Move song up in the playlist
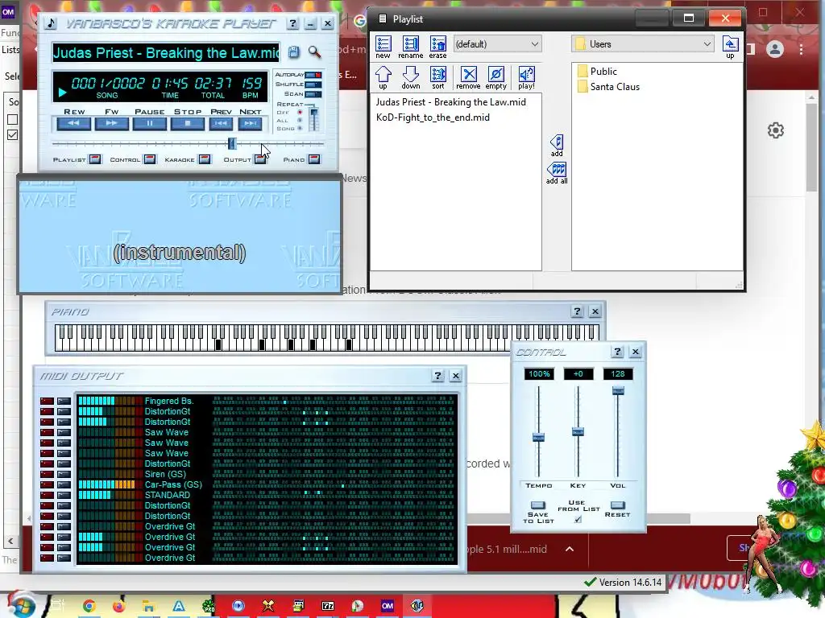 pos(383,78)
